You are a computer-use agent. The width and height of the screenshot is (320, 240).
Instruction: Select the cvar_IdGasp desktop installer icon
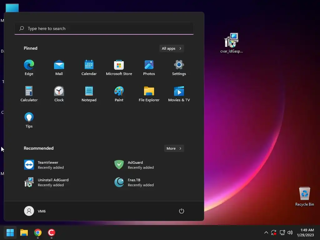click(x=232, y=43)
